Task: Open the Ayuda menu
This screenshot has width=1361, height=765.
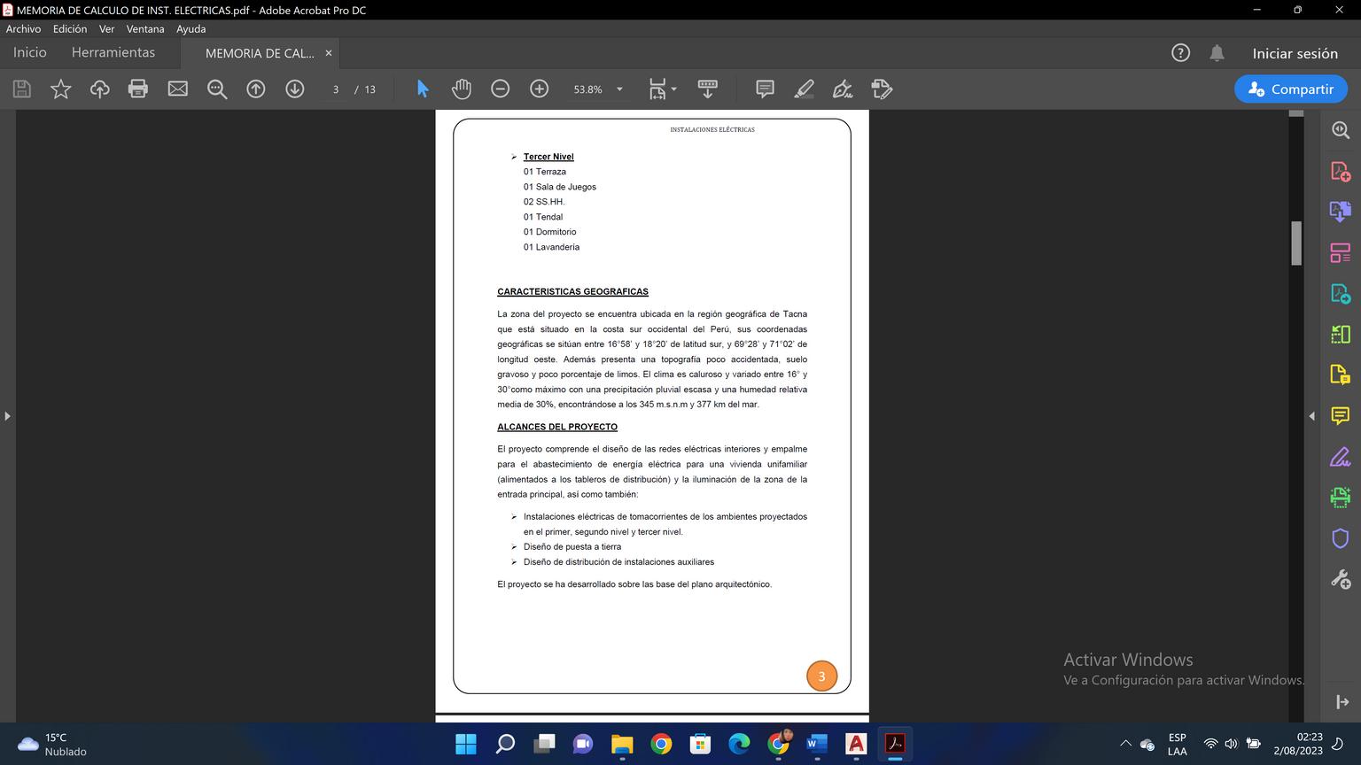Action: click(x=191, y=29)
